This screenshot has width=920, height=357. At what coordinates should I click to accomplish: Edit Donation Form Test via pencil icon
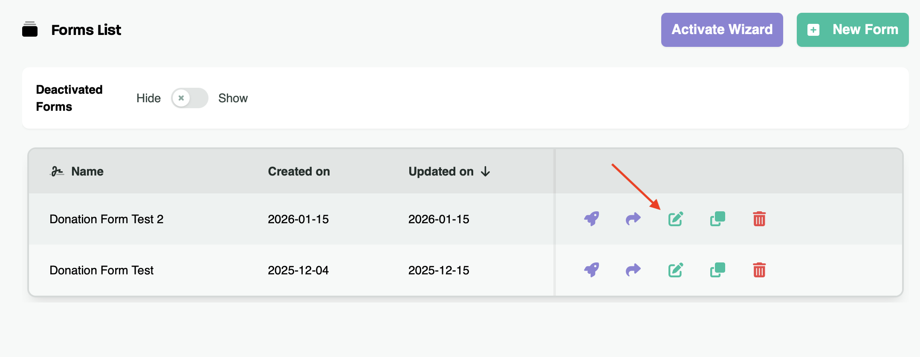[675, 270]
